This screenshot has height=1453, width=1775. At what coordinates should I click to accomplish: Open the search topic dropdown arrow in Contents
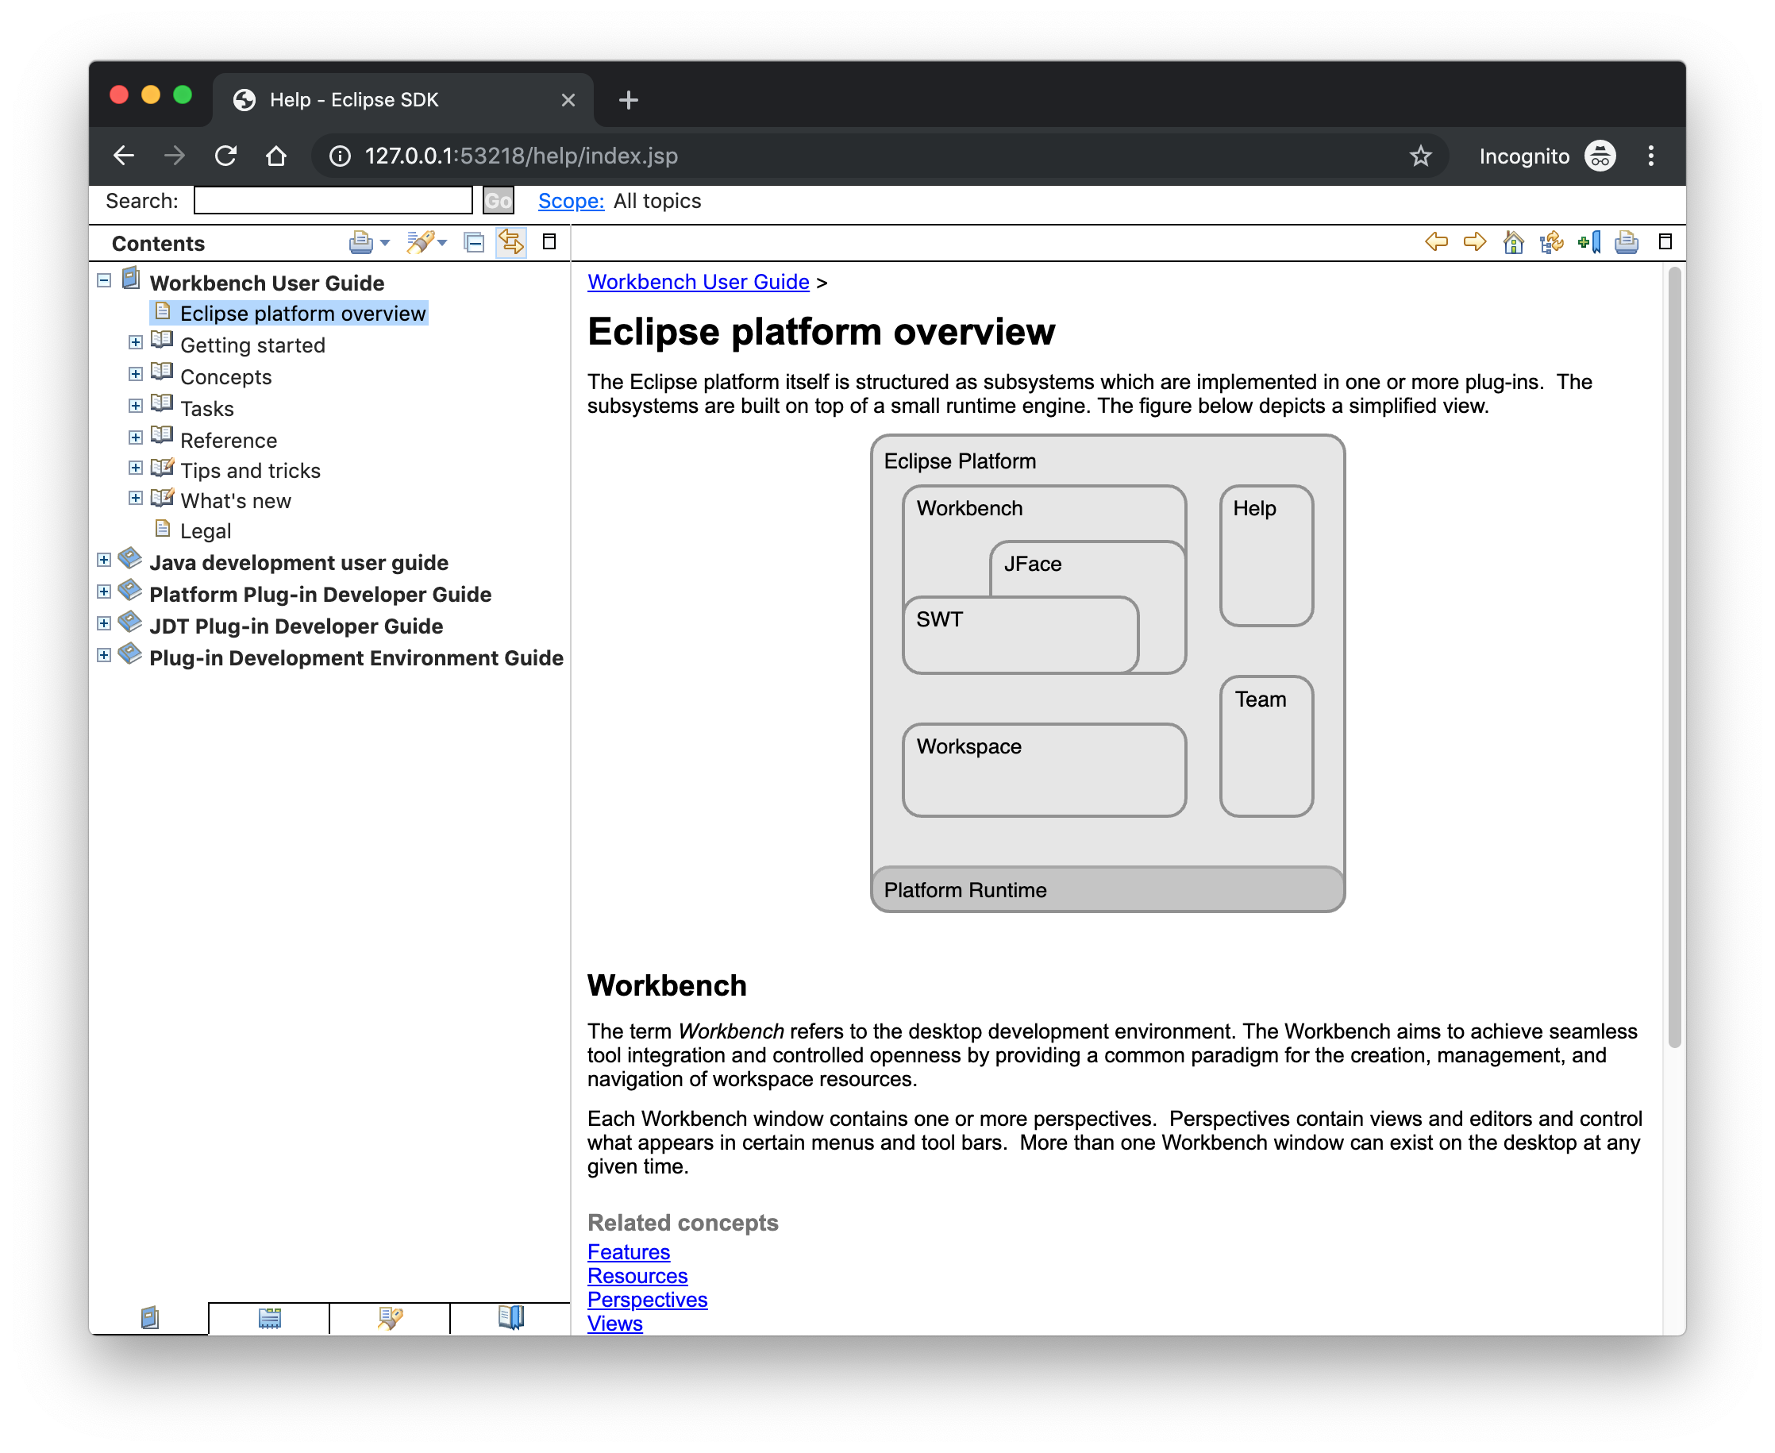pos(443,243)
